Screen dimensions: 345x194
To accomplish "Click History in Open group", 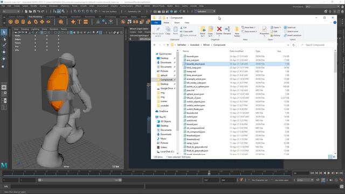I will (x=275, y=36).
